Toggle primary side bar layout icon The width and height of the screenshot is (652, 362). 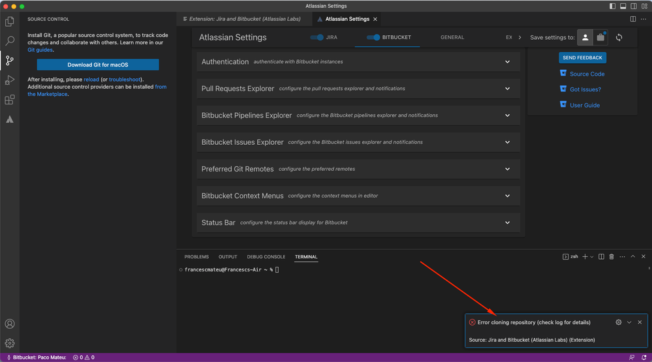pos(612,7)
